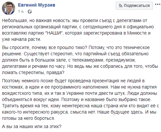The height and width of the screenshot is (132, 161).
Task: Click the line 'готовы за него бороться.'
Action: 28,118
